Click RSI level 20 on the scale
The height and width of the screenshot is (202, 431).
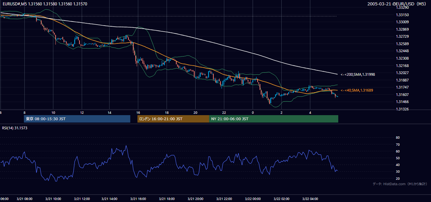[x=398, y=178]
